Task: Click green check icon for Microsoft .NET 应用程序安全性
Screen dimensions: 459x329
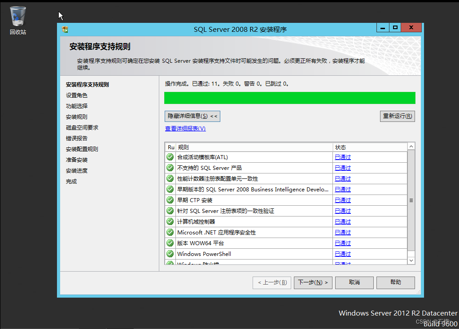Action: coord(170,232)
